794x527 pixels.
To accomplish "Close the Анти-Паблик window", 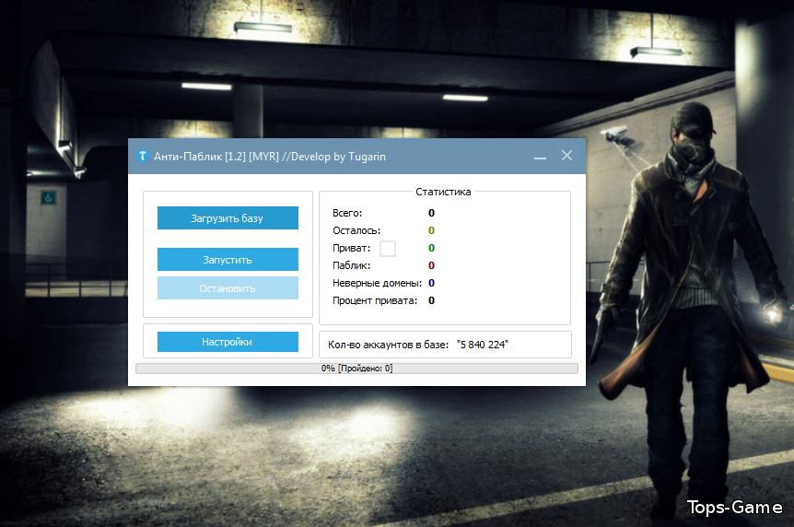I will pyautogui.click(x=567, y=156).
